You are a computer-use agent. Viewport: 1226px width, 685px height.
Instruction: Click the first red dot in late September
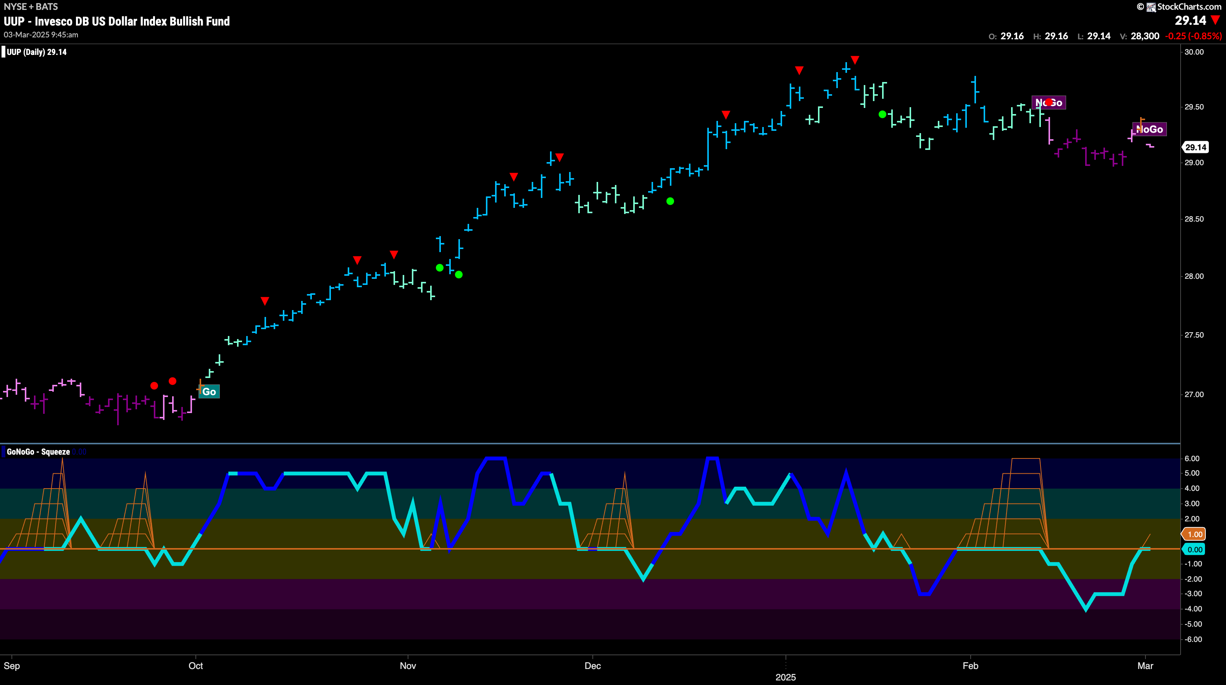154,386
